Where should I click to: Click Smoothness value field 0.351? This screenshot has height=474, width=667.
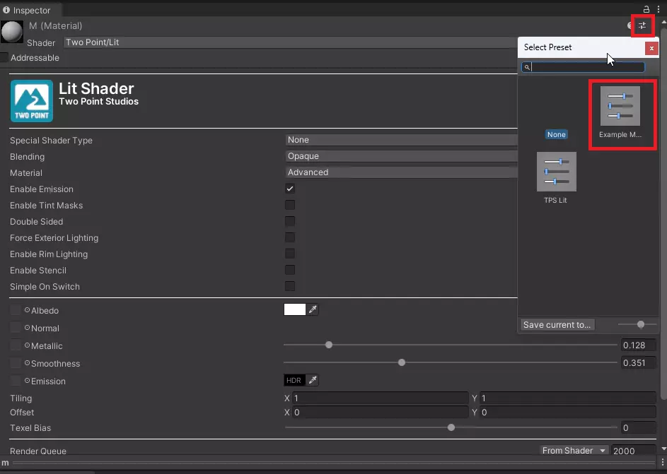click(x=639, y=362)
